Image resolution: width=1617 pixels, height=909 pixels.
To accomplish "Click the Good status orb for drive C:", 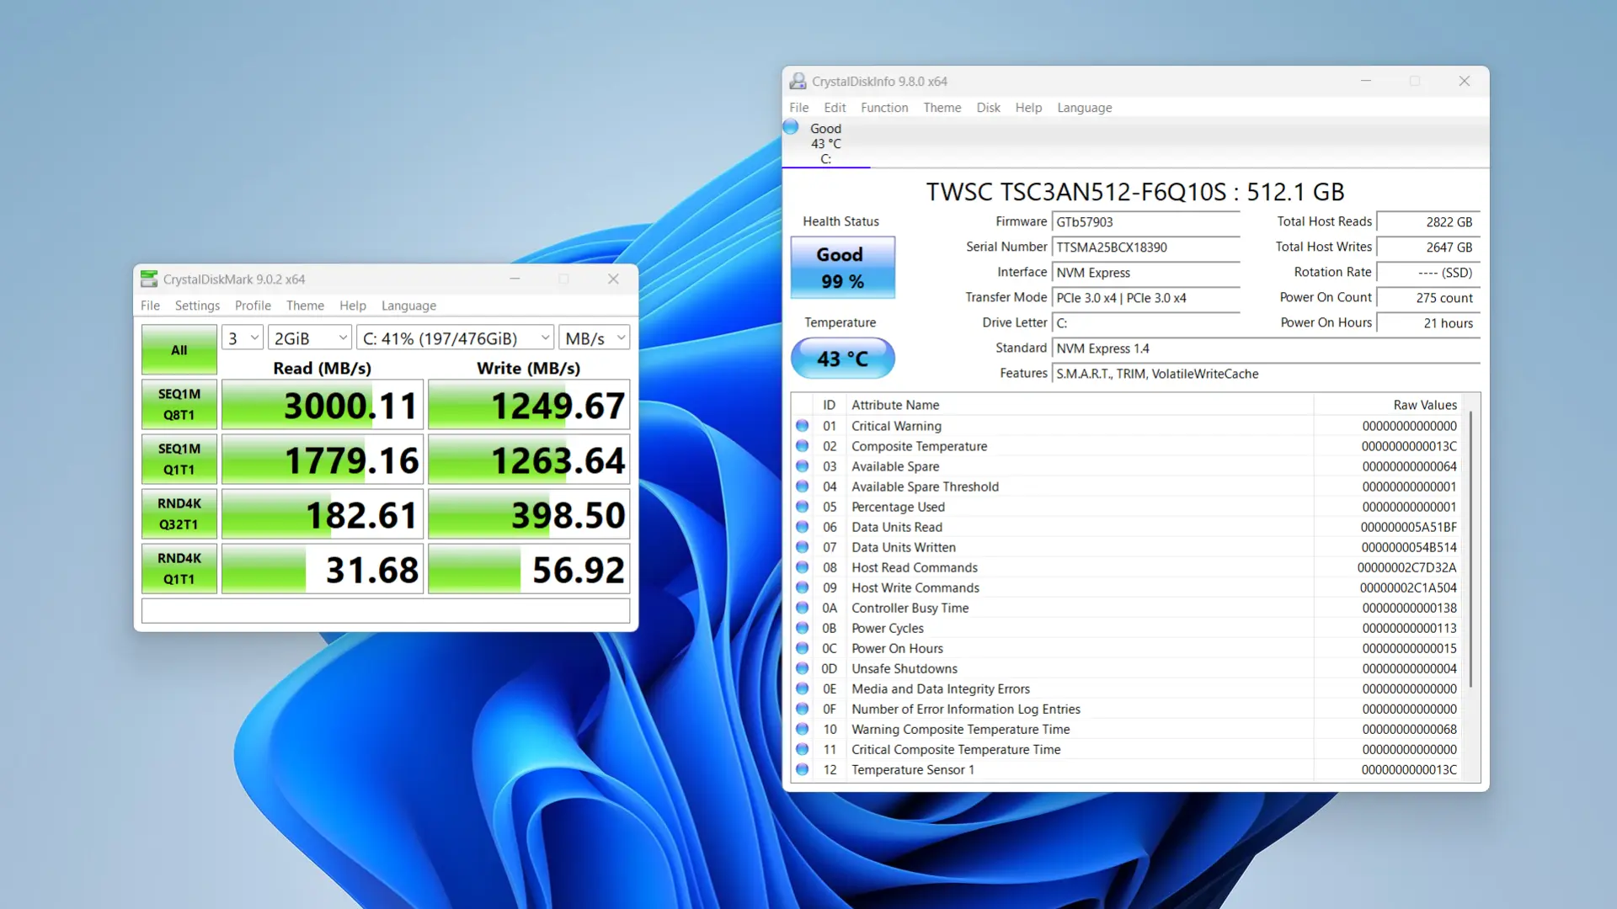I will click(x=791, y=127).
